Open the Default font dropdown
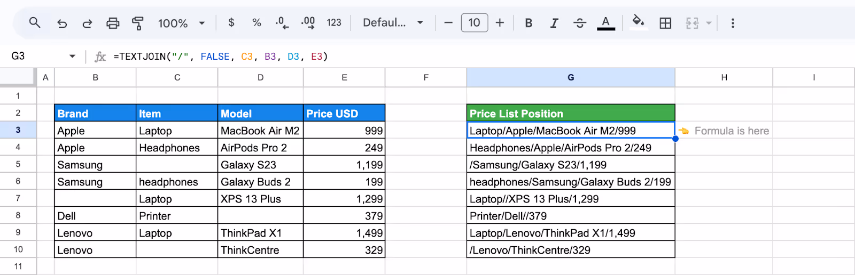This screenshot has width=855, height=275. [393, 22]
